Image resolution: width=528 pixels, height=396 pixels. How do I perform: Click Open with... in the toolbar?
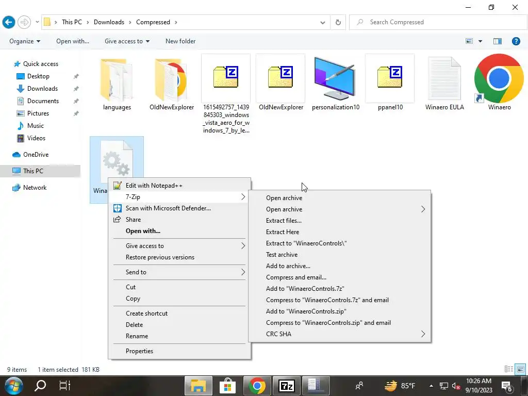coord(73,41)
